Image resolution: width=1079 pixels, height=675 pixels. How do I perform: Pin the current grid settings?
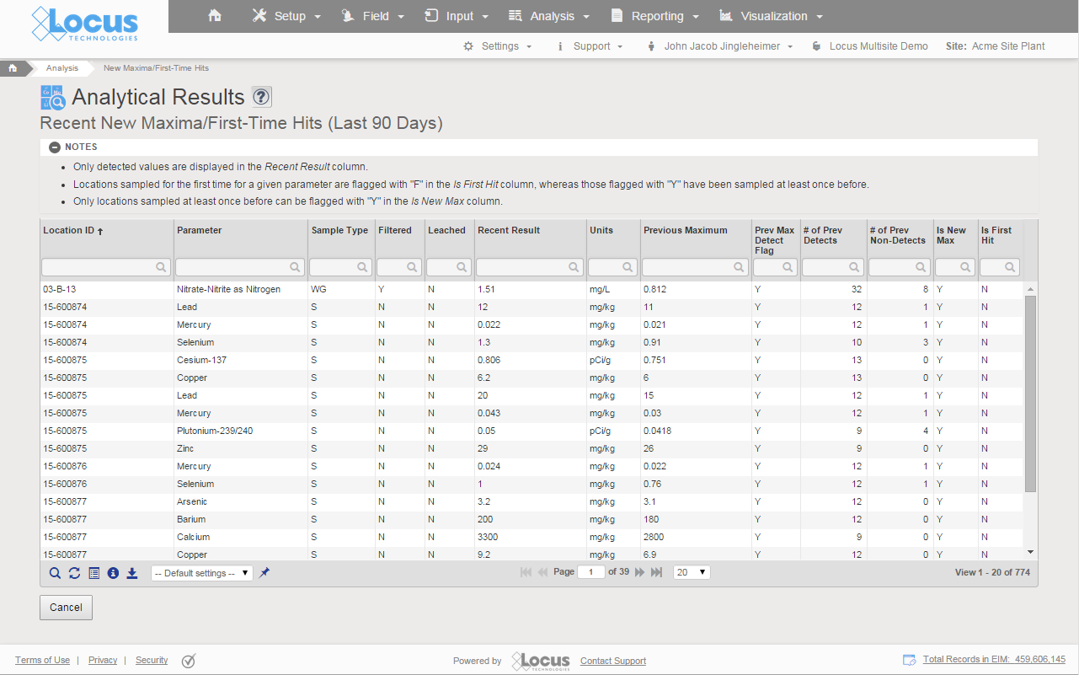[264, 571]
